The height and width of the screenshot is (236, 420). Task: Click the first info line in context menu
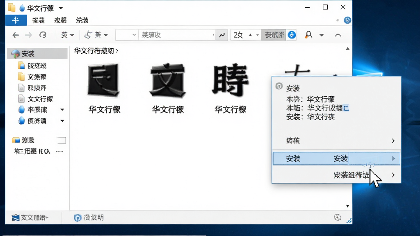click(310, 99)
